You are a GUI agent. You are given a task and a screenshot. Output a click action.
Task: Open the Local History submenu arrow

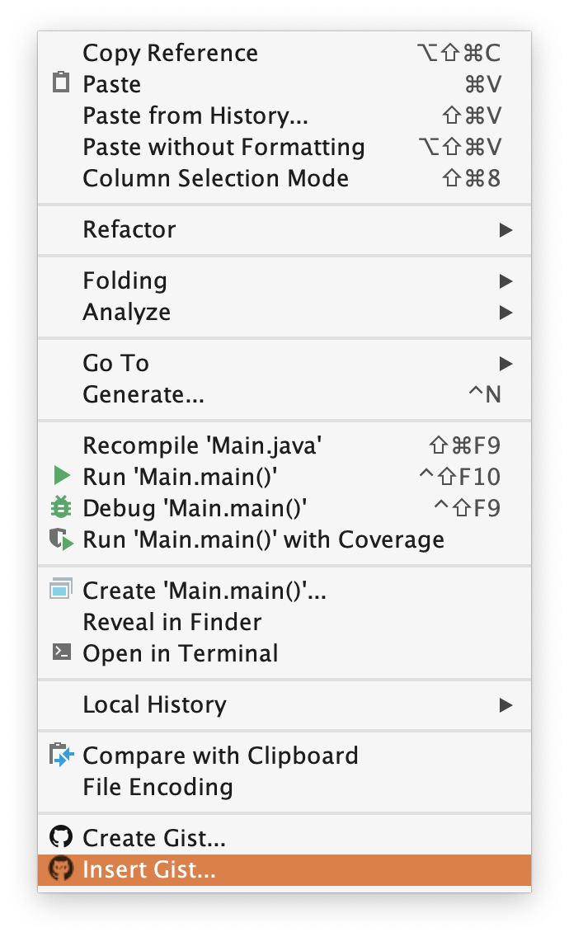click(506, 705)
